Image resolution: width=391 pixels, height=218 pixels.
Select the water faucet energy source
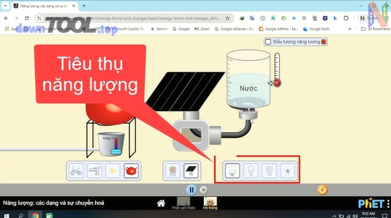click(94, 171)
